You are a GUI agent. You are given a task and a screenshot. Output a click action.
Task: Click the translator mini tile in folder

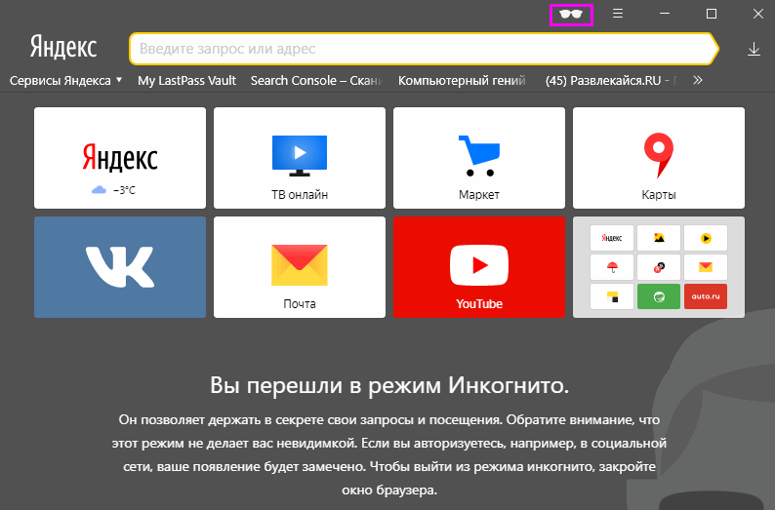click(x=659, y=267)
